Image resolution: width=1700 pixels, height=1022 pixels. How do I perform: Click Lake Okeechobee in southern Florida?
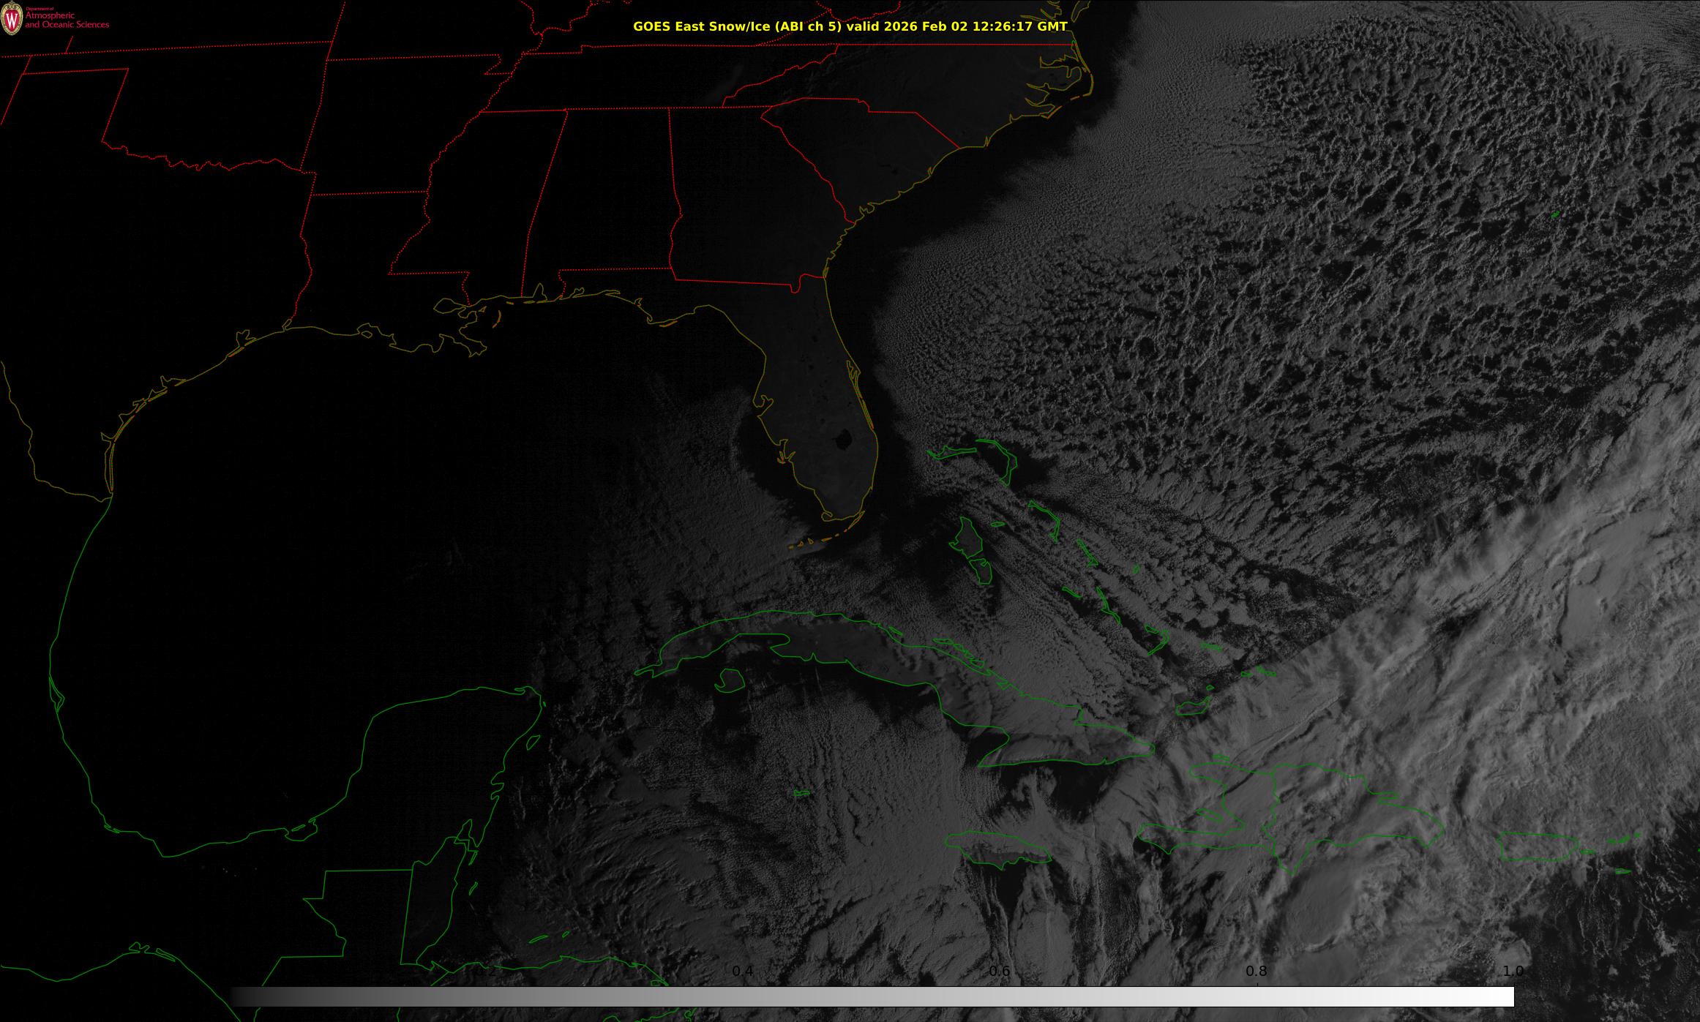pos(843,439)
